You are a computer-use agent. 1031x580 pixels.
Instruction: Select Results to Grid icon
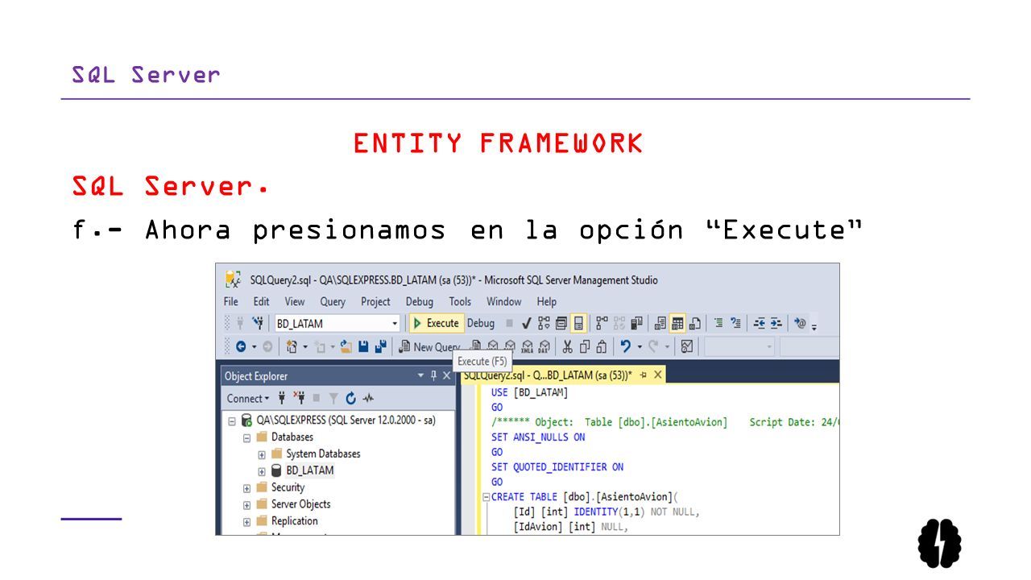[677, 323]
